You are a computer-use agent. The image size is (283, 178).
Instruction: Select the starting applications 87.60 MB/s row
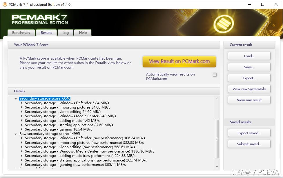pos(69,125)
